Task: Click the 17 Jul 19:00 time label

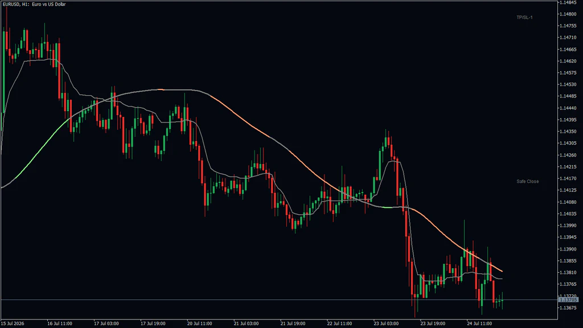Action: pos(153,323)
